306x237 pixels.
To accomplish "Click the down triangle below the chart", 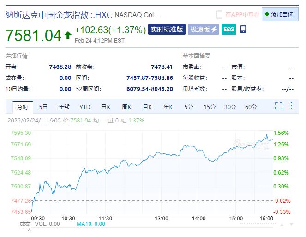I will coord(291,224).
